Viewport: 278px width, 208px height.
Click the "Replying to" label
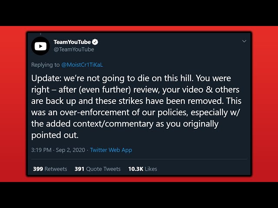coord(45,65)
